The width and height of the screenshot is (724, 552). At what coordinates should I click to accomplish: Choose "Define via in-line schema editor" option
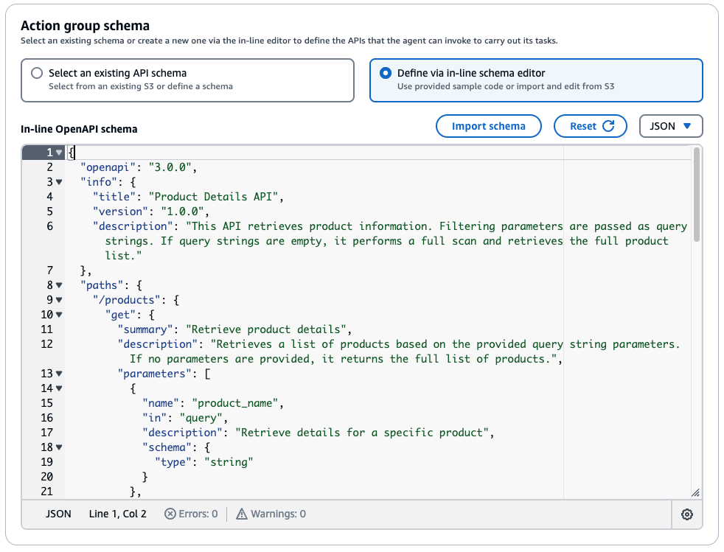pyautogui.click(x=385, y=74)
